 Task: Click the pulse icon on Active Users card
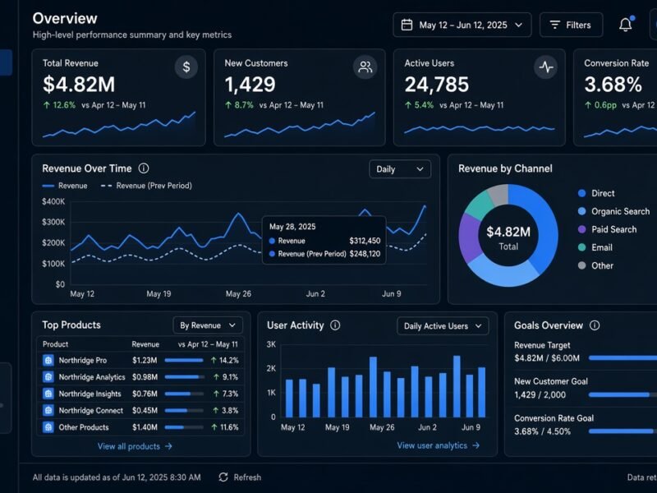pos(545,67)
